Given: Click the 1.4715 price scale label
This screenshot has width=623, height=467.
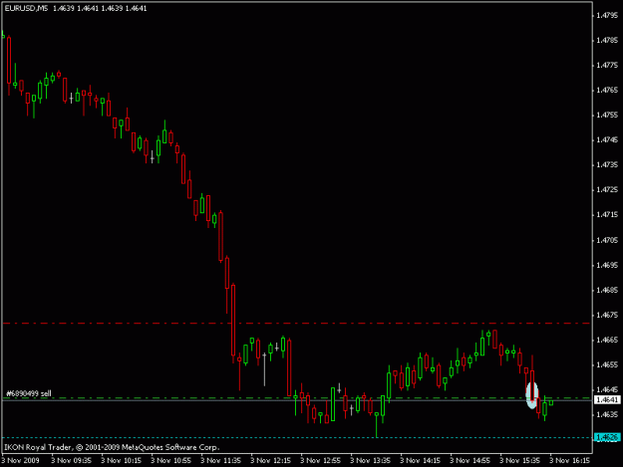Looking at the screenshot, I should click(607, 215).
